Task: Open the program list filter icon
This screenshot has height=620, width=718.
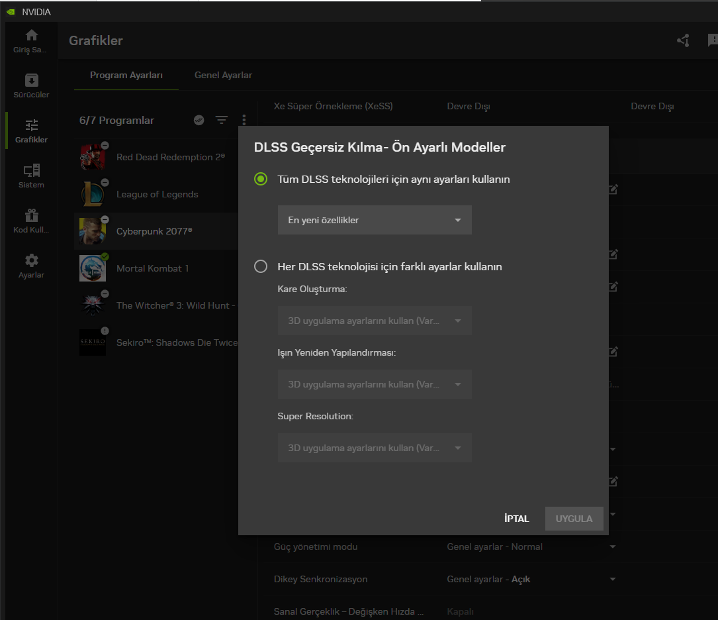Action: click(222, 120)
